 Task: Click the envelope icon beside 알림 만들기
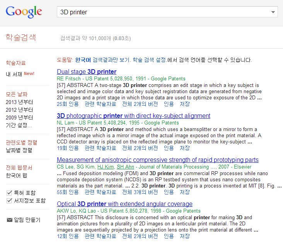[9, 220]
